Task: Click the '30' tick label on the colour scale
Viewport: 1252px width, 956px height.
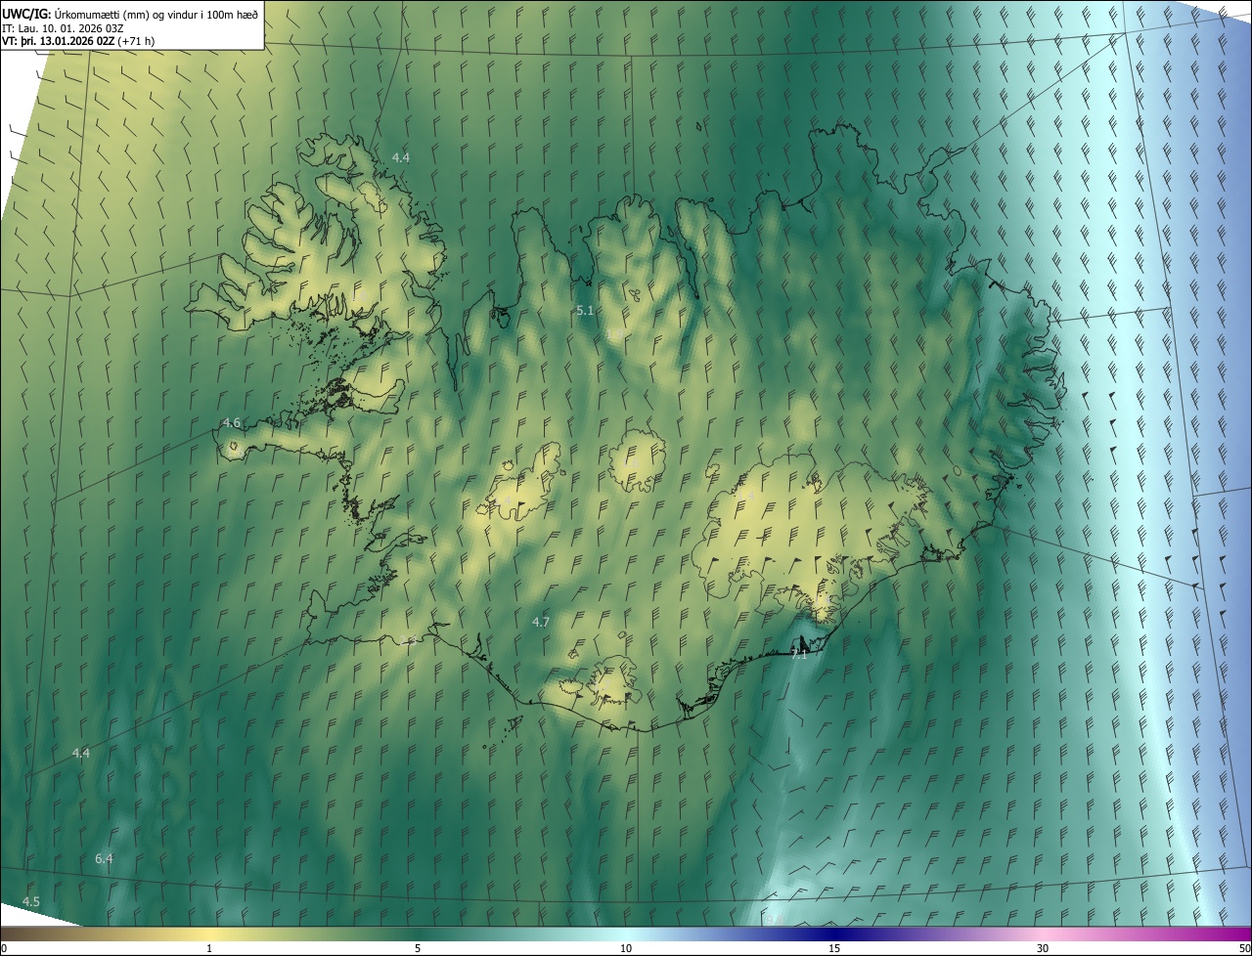Action: pyautogui.click(x=1043, y=948)
